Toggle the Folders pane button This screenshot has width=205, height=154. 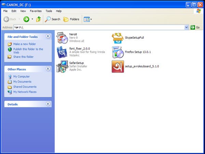(x=71, y=19)
